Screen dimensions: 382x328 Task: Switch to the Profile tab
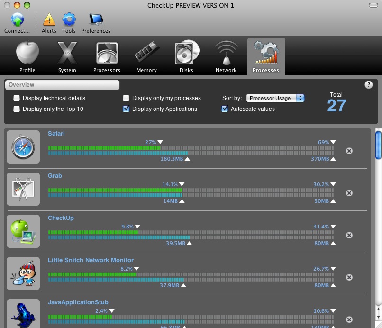(27, 56)
